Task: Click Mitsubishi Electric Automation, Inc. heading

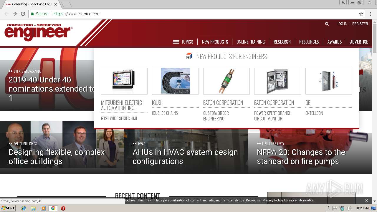Action: pyautogui.click(x=121, y=105)
